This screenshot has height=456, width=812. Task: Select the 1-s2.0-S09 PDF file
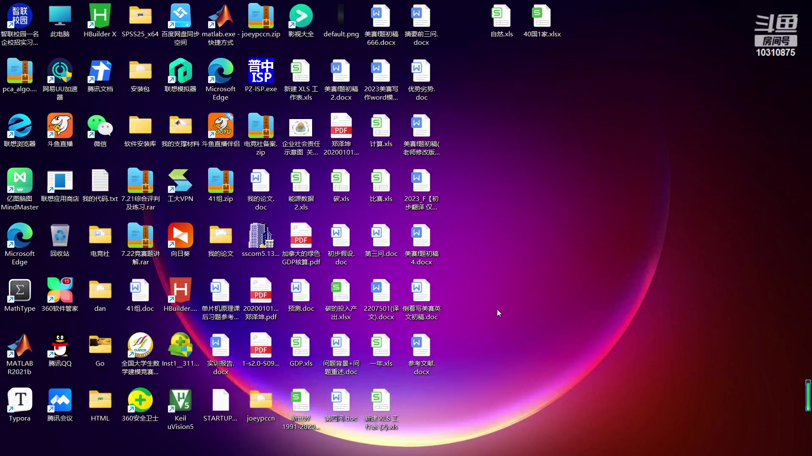pyautogui.click(x=261, y=350)
